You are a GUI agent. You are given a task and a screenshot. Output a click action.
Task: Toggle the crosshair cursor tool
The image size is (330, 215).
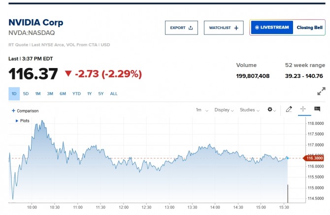point(303,109)
